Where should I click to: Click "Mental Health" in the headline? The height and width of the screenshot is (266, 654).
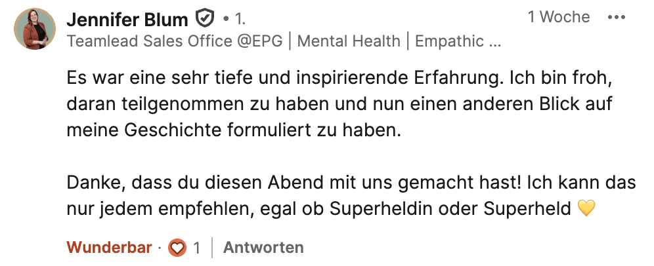click(349, 41)
